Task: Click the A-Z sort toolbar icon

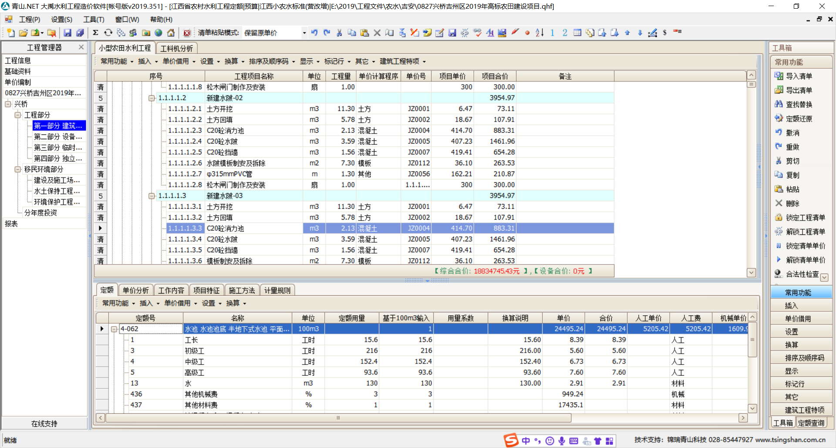Action: 539,33
